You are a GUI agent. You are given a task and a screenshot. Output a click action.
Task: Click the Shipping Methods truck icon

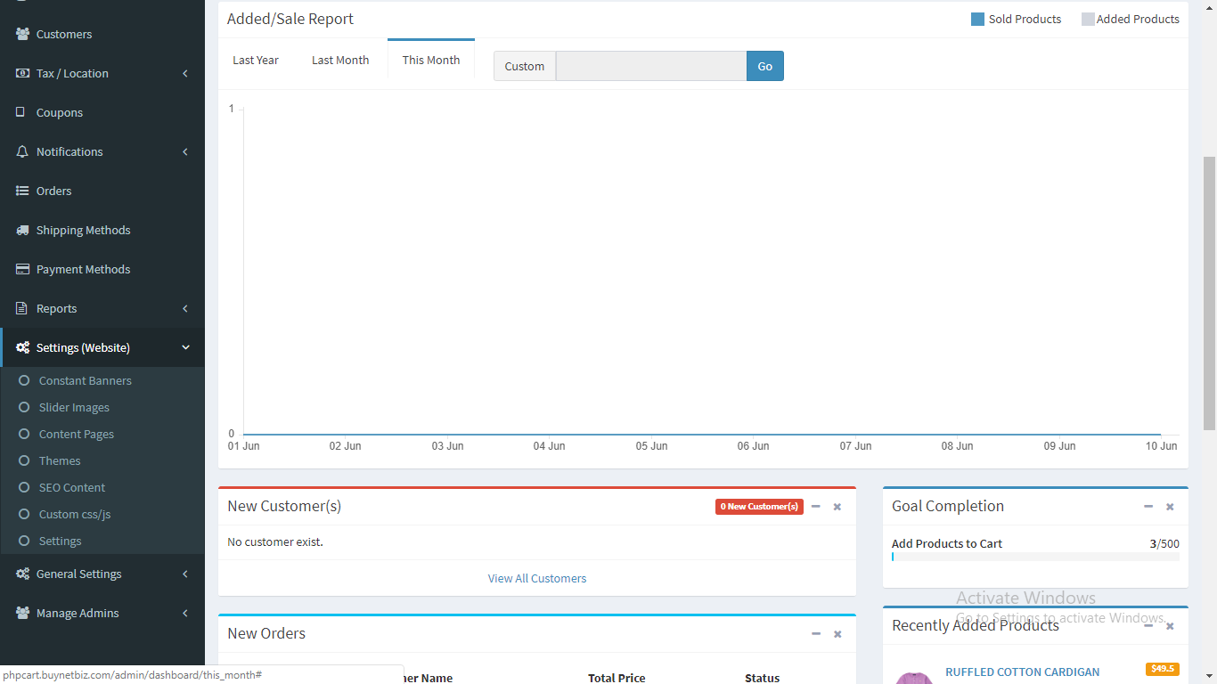22,230
